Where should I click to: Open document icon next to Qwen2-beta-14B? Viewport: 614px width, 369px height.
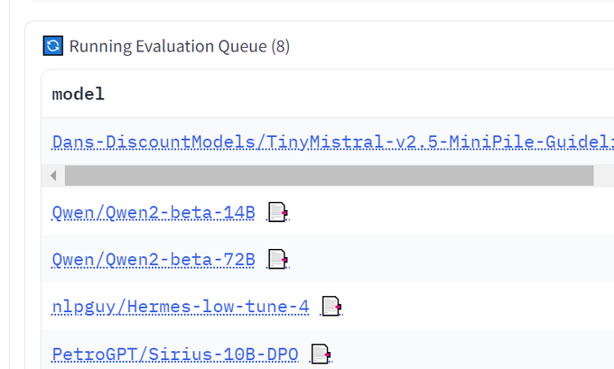coord(278,213)
